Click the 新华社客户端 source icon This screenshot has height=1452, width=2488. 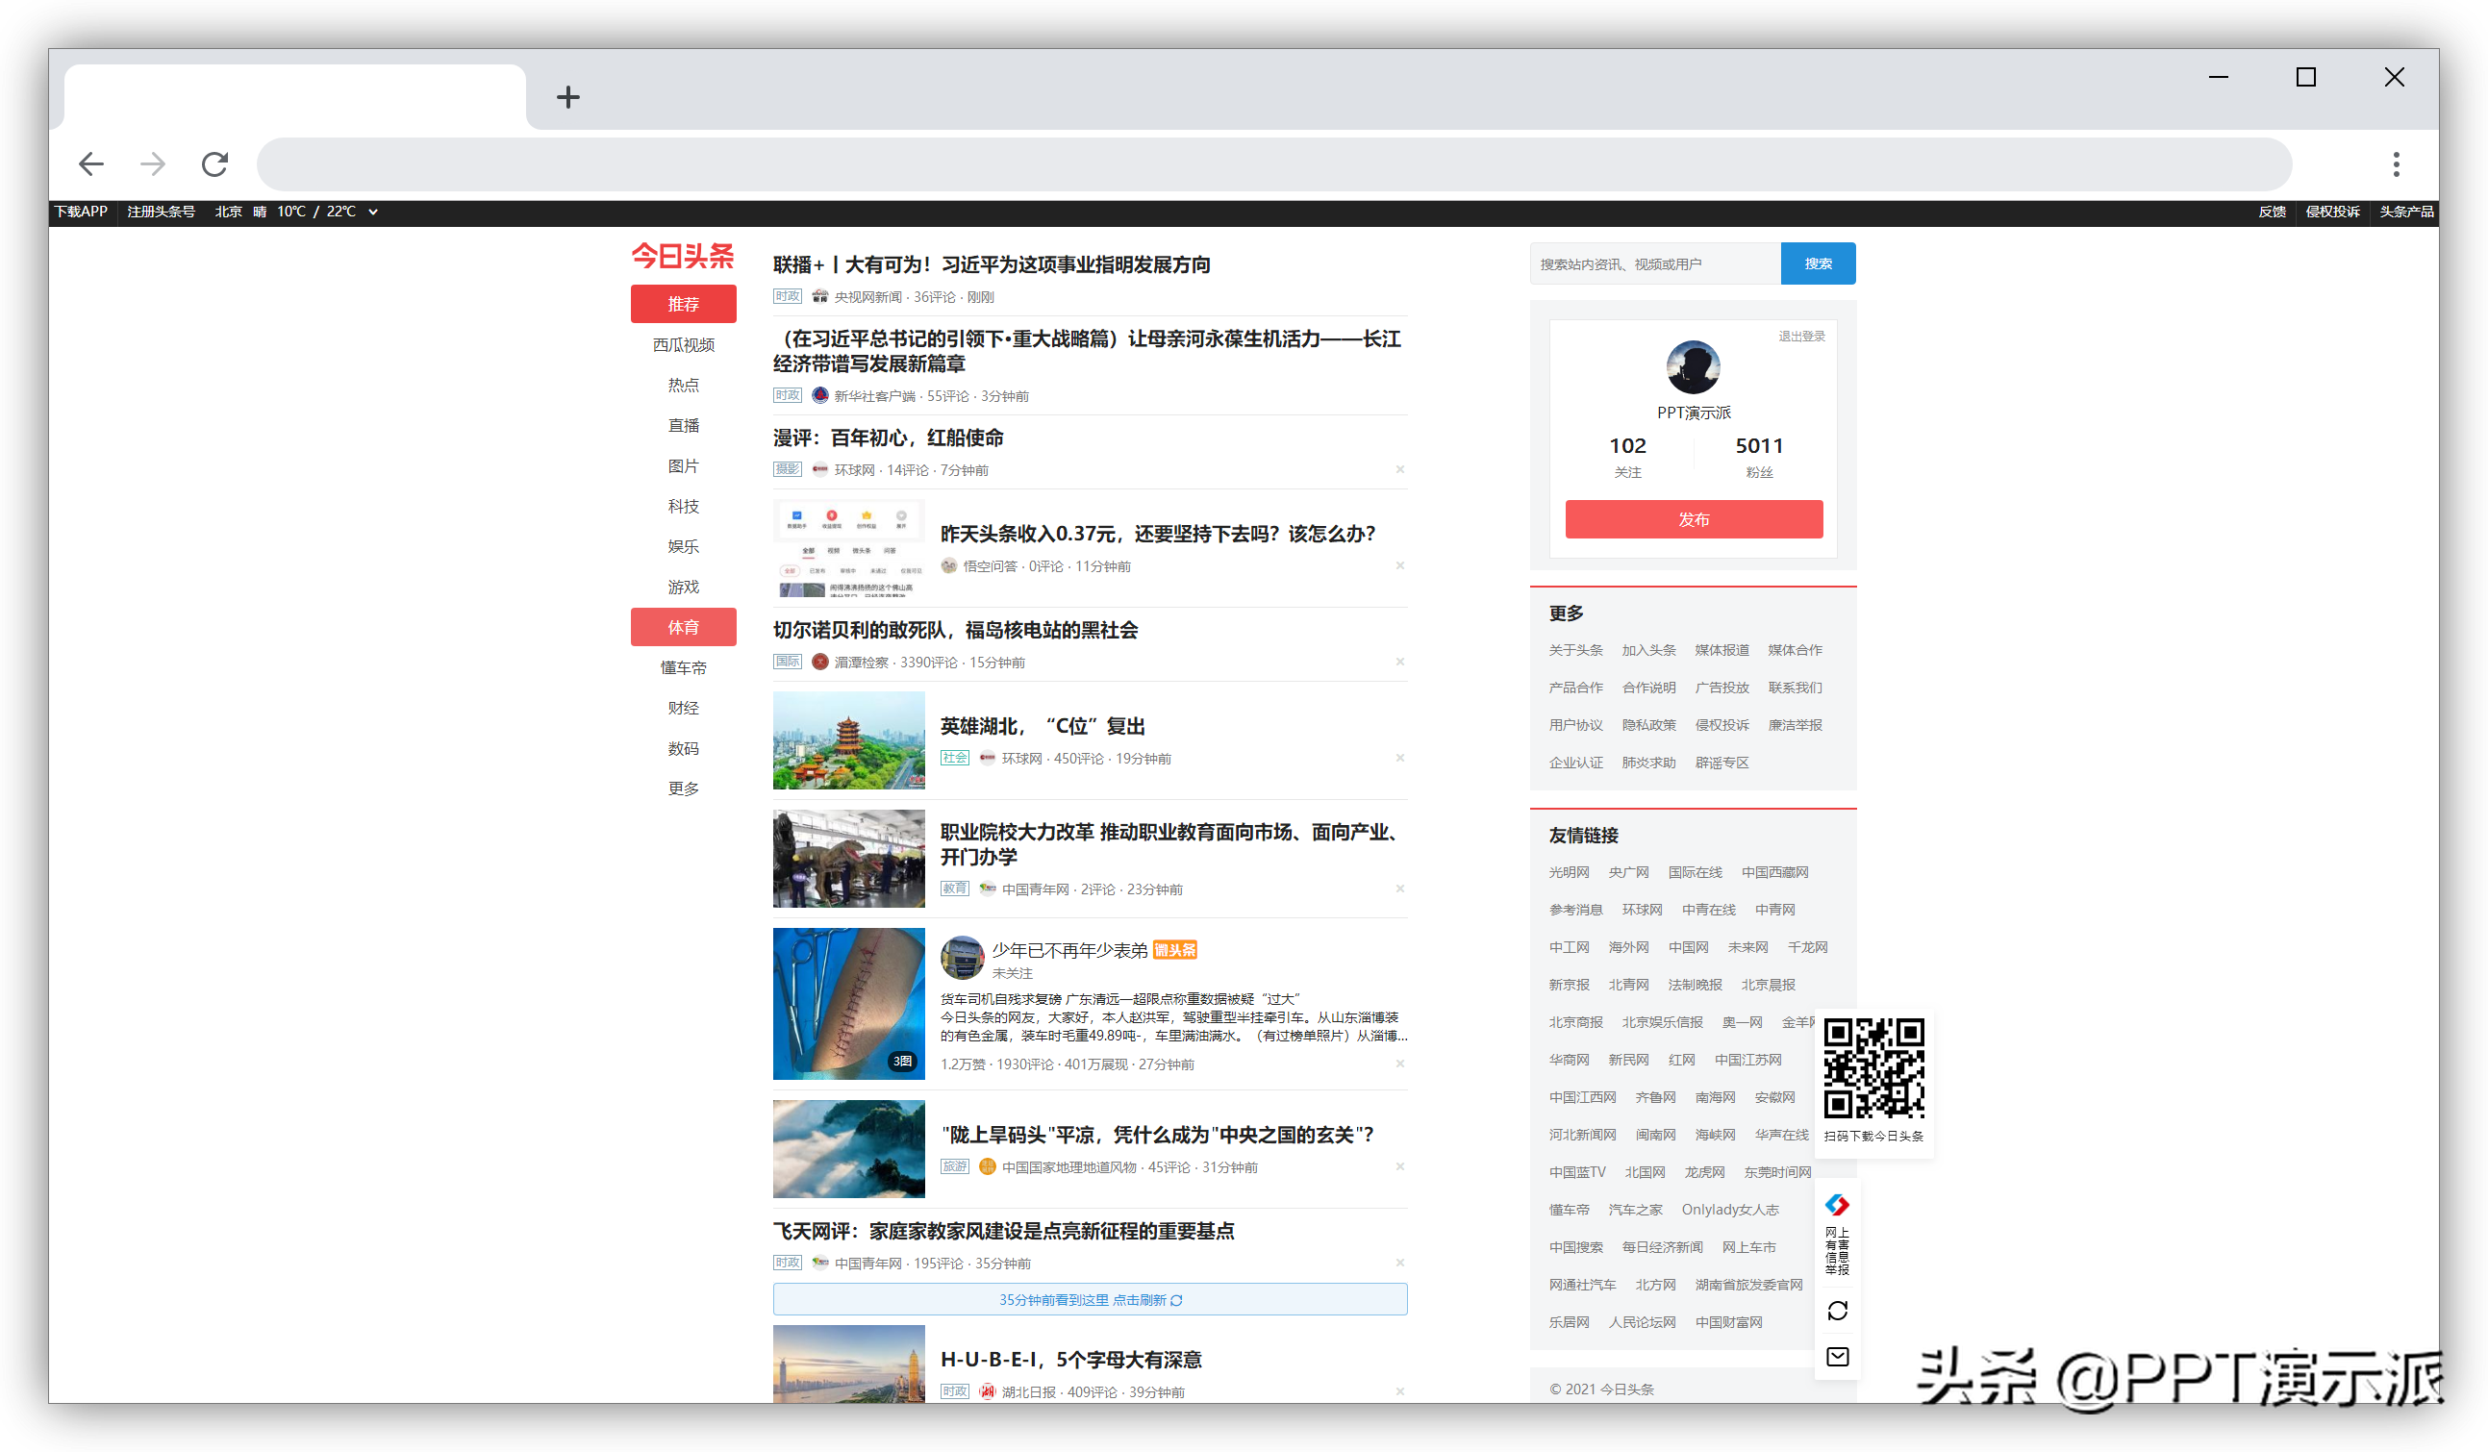coord(819,396)
